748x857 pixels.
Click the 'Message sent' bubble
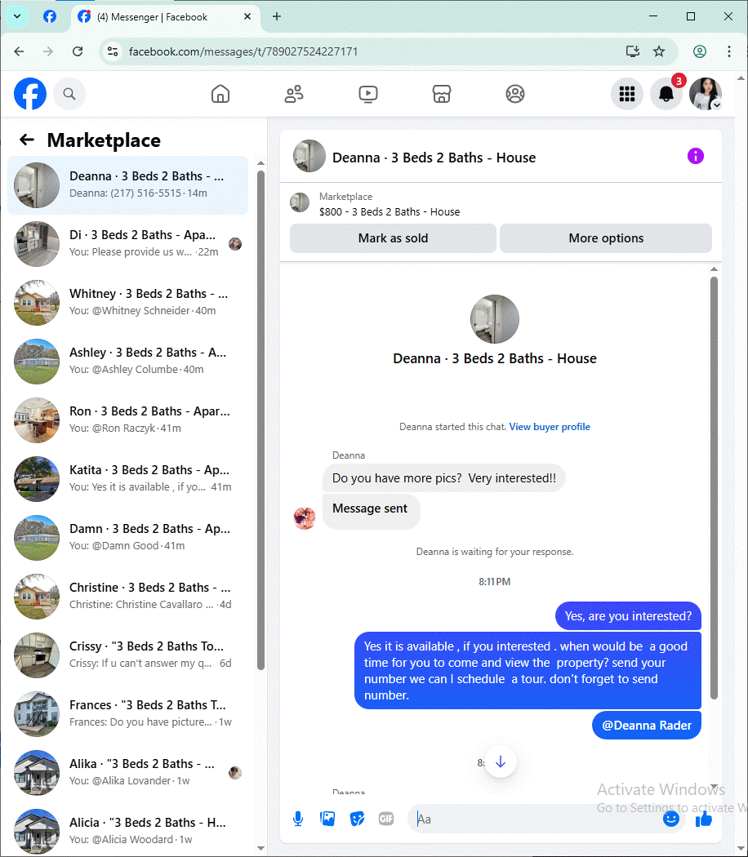point(372,512)
